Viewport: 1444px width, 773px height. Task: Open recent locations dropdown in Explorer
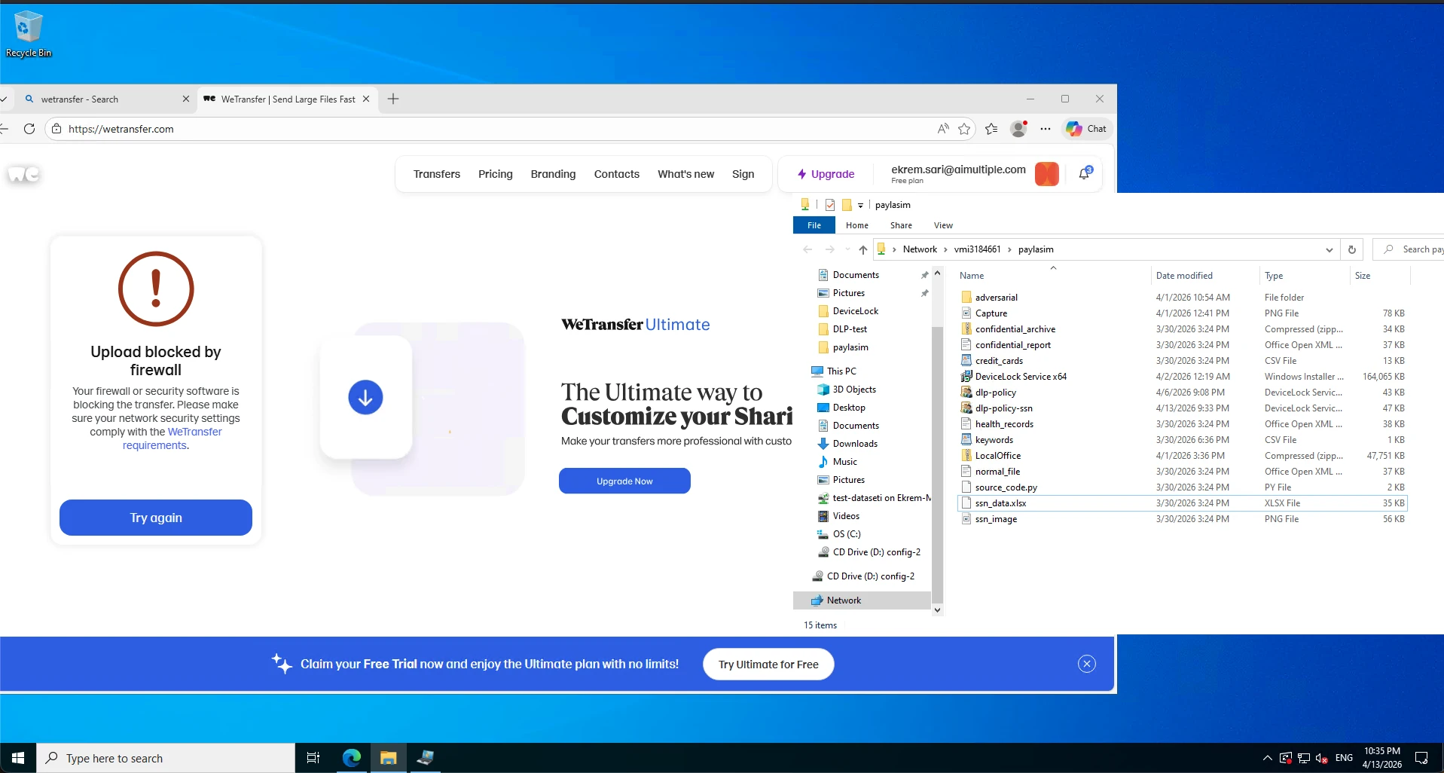click(x=847, y=249)
